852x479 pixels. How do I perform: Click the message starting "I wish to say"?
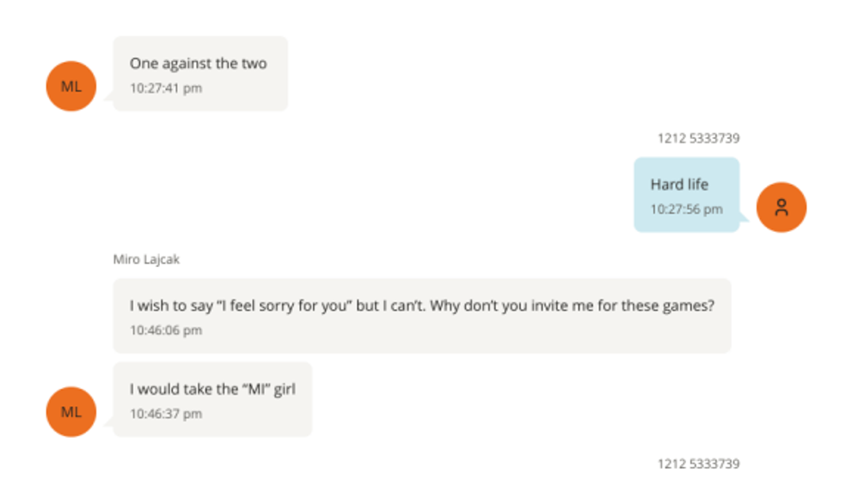(421, 316)
